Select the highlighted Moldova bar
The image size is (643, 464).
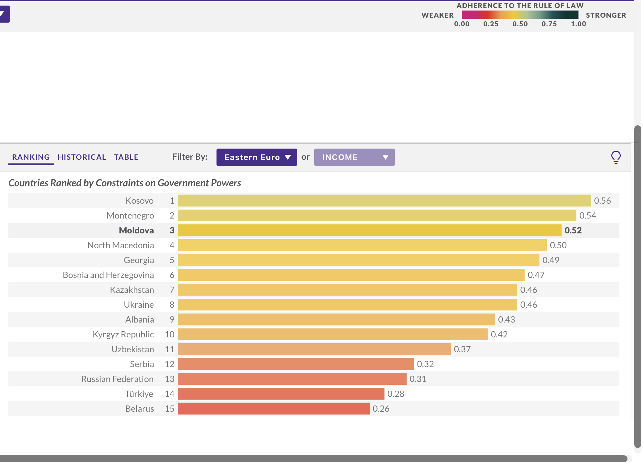369,230
